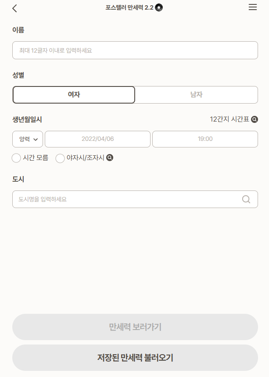Click the 야자시/조자시 info magnifier icon
This screenshot has width=269, height=377.
coord(110,158)
